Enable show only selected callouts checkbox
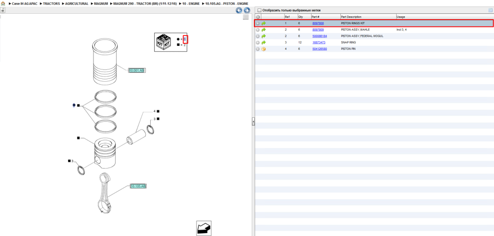The width and height of the screenshot is (494, 236). (x=260, y=10)
